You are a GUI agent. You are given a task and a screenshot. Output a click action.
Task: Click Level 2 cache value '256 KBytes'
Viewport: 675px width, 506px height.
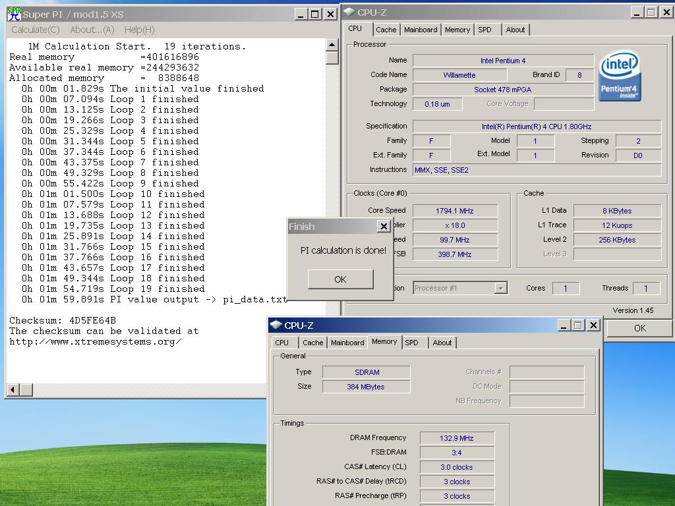click(x=617, y=240)
